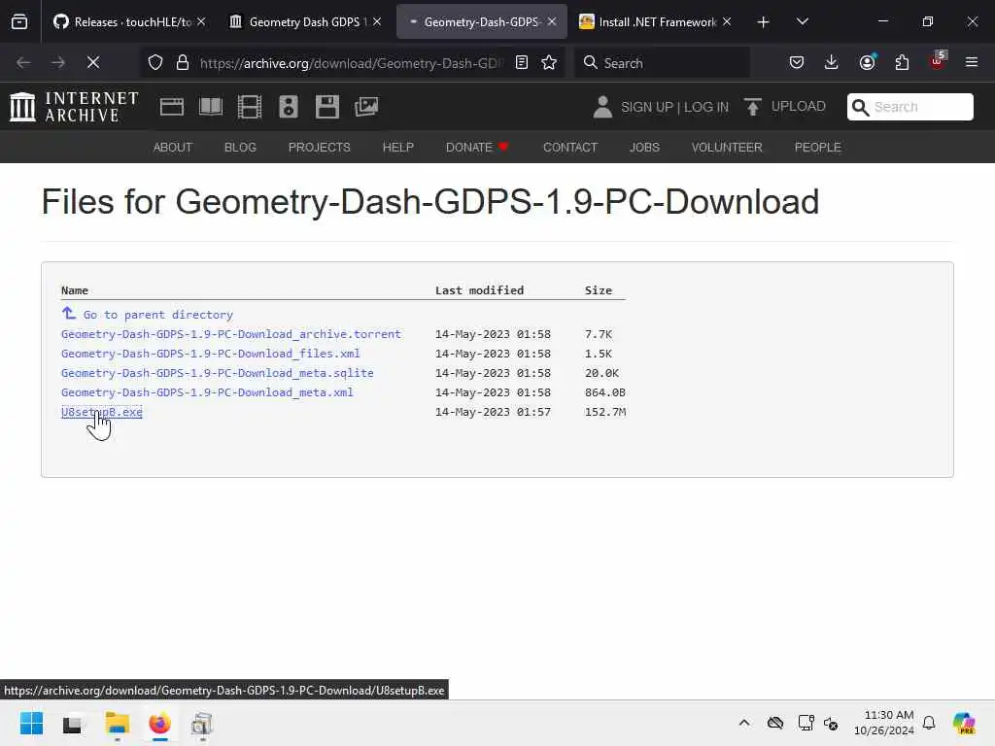Switch to the Install .NET Framework tab
This screenshot has height=746, width=995.
click(x=647, y=22)
